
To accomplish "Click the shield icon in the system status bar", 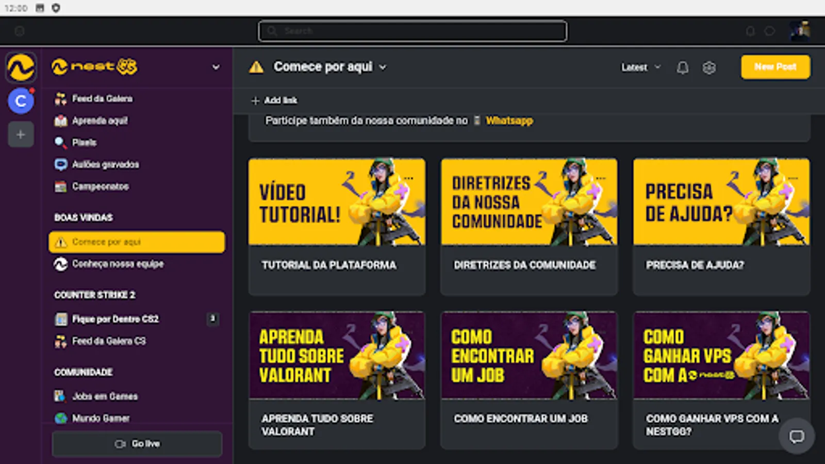I will [x=56, y=8].
